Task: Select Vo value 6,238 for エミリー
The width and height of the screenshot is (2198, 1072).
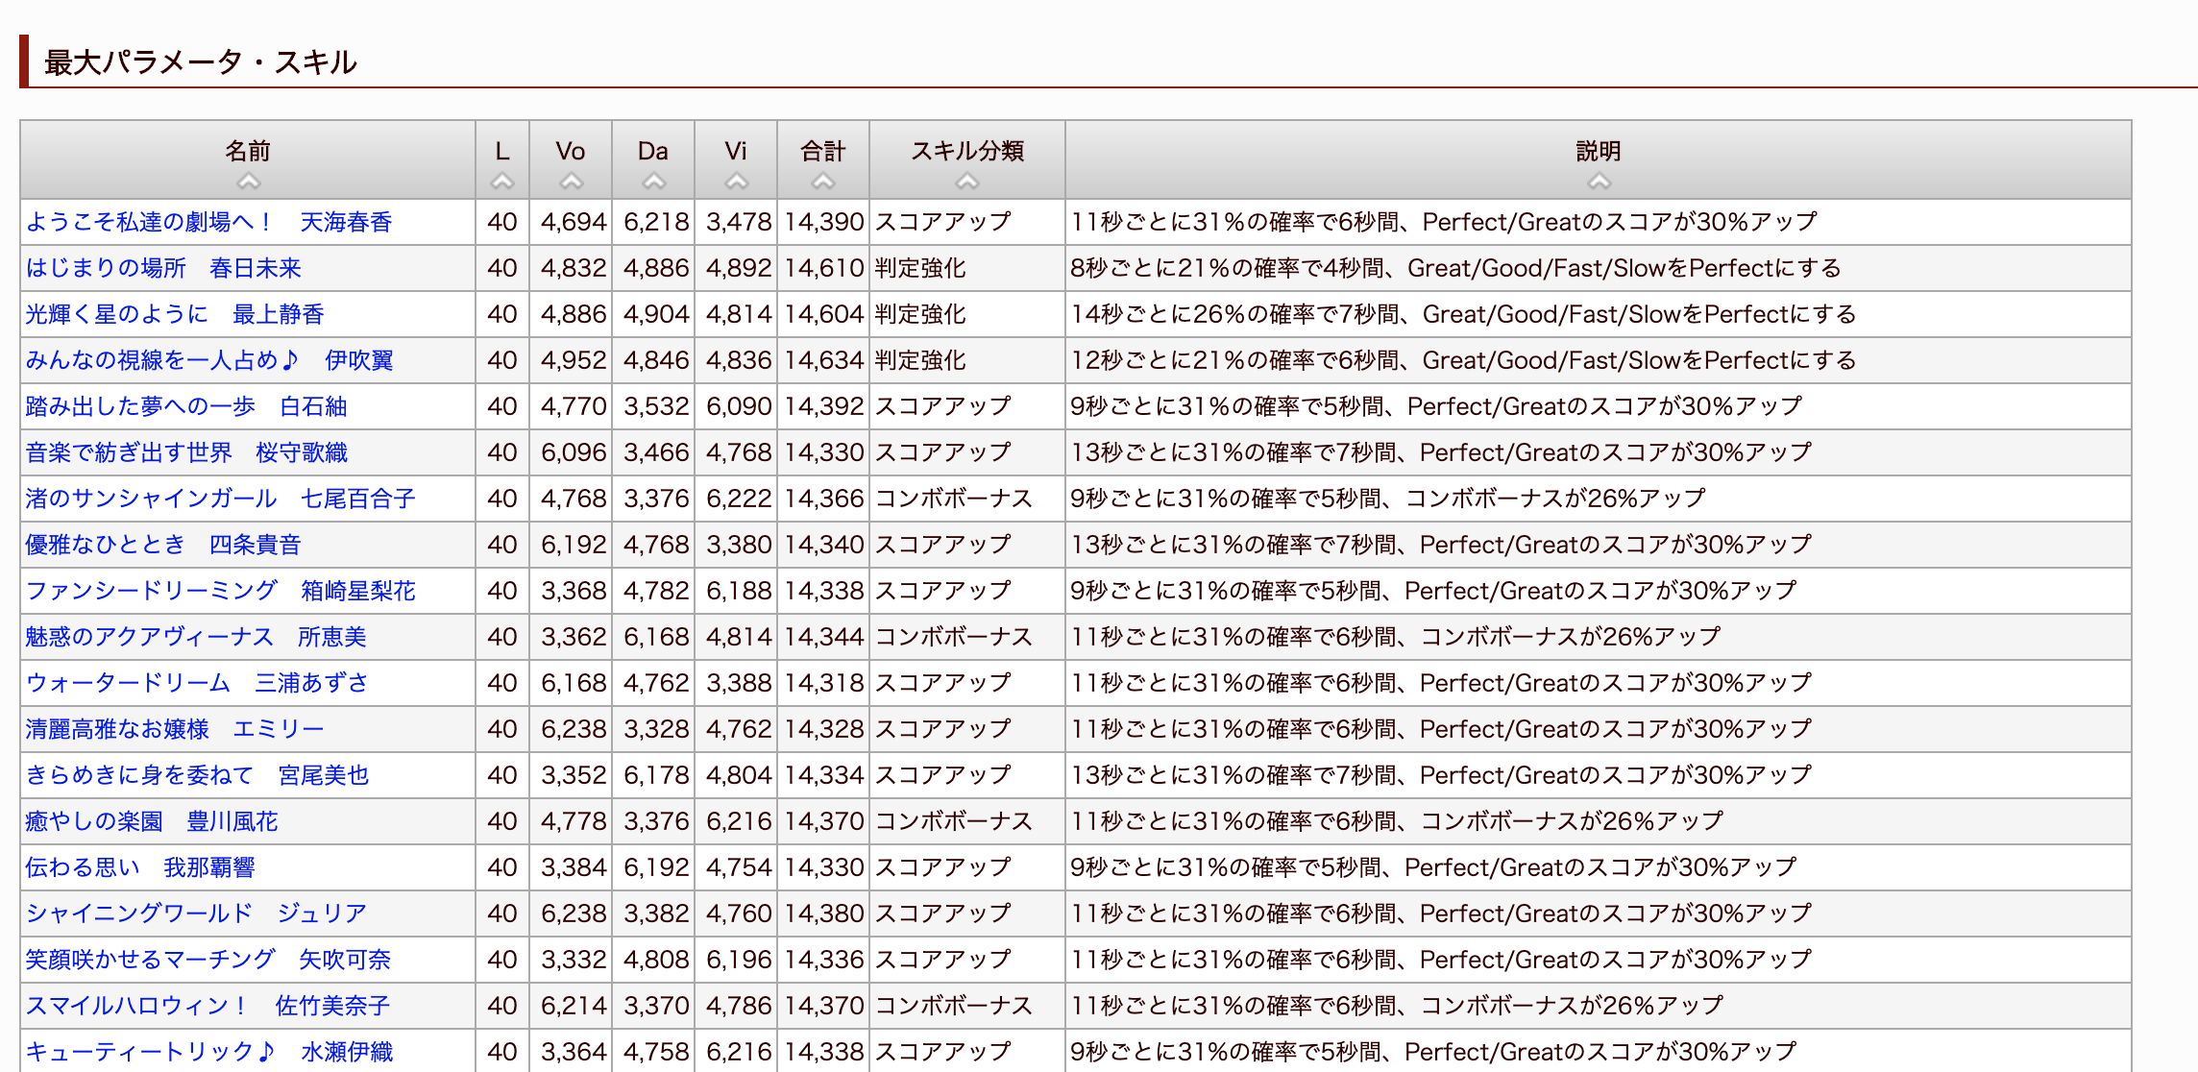Action: point(574,729)
